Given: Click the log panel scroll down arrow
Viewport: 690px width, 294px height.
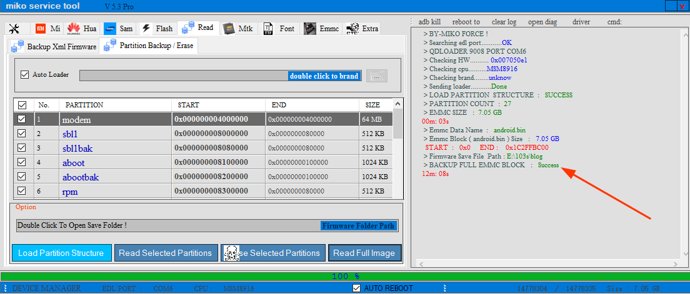Looking at the screenshot, I should [686, 255].
